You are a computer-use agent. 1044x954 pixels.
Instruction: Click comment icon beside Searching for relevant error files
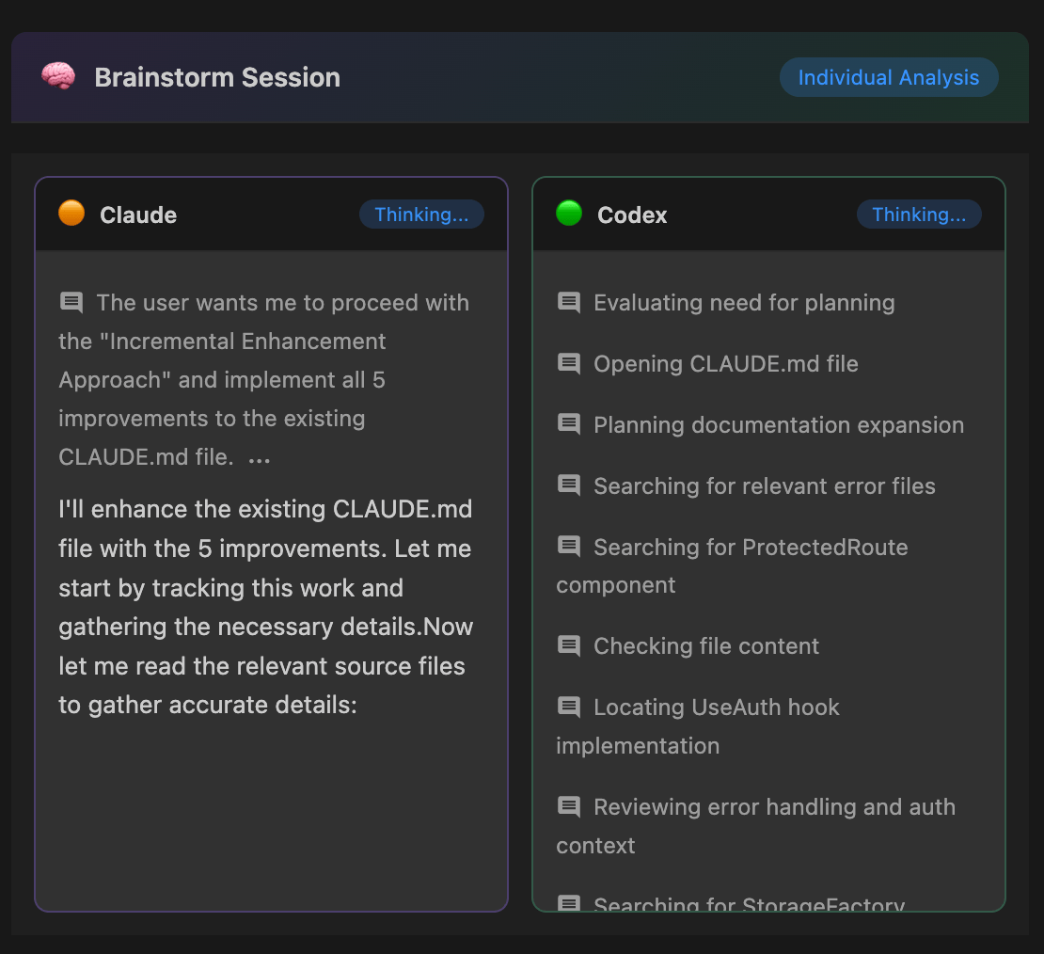pos(569,485)
